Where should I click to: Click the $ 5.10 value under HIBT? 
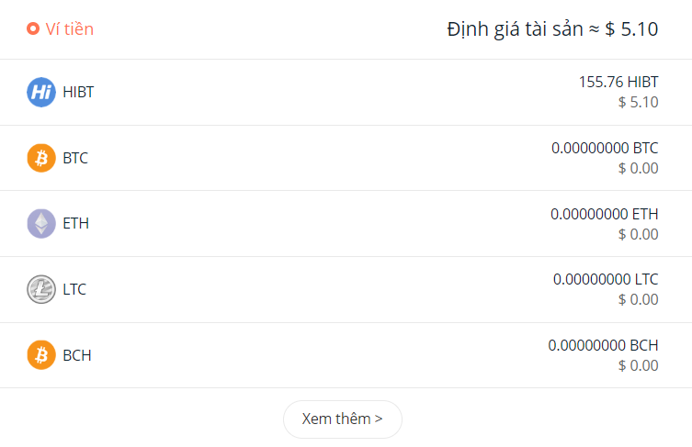click(638, 102)
